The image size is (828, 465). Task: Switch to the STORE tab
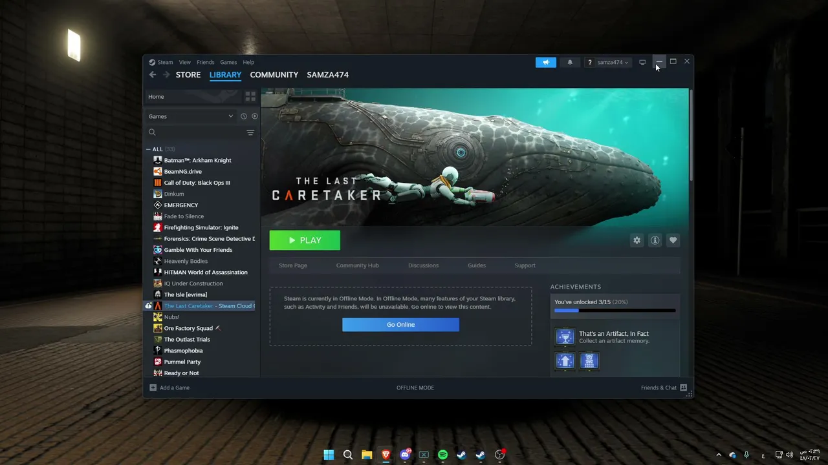188,75
